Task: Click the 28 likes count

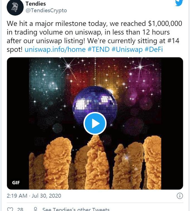Action: click(x=20, y=209)
